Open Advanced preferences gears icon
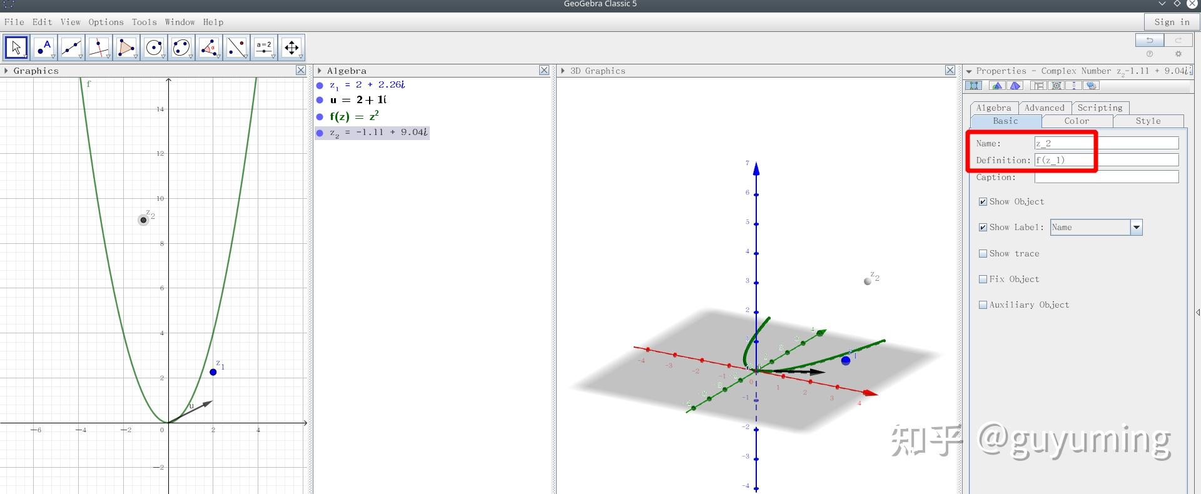The width and height of the screenshot is (1201, 494). click(x=1092, y=86)
